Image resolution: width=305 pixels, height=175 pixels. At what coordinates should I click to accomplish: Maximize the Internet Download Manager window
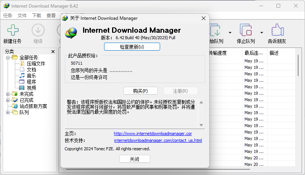278,6
